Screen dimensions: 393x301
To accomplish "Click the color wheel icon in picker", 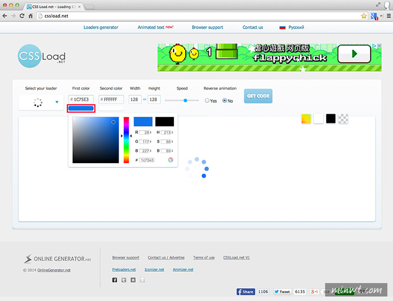I will 170,160.
